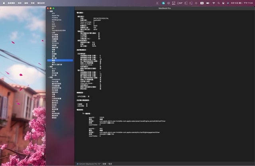Viewport: 255px width, 166px height.
Task: Select Apple Pay in the hardware list
Action: pos(56,16)
